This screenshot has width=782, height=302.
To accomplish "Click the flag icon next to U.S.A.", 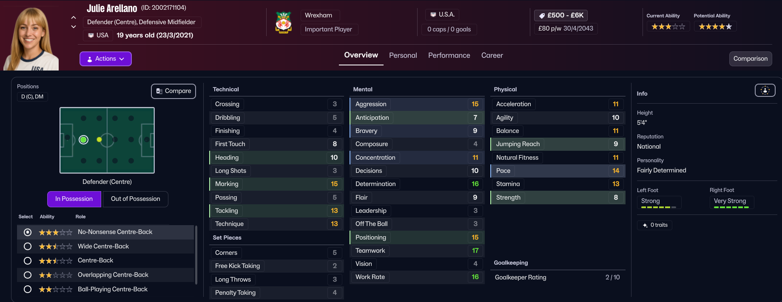I will point(433,15).
